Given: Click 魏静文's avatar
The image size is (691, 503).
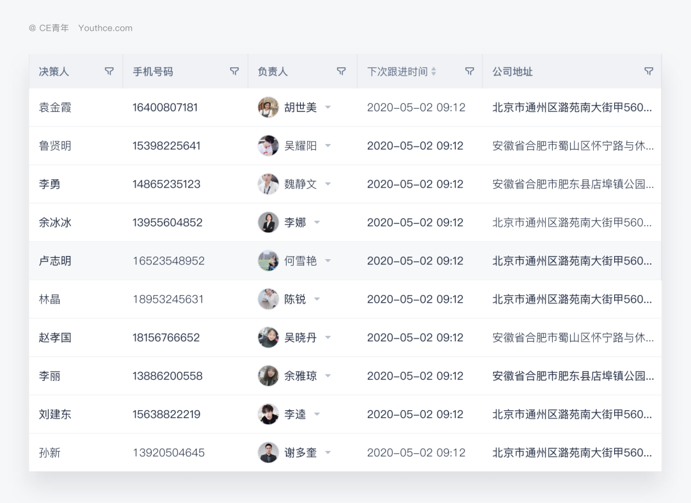Looking at the screenshot, I should (x=268, y=184).
